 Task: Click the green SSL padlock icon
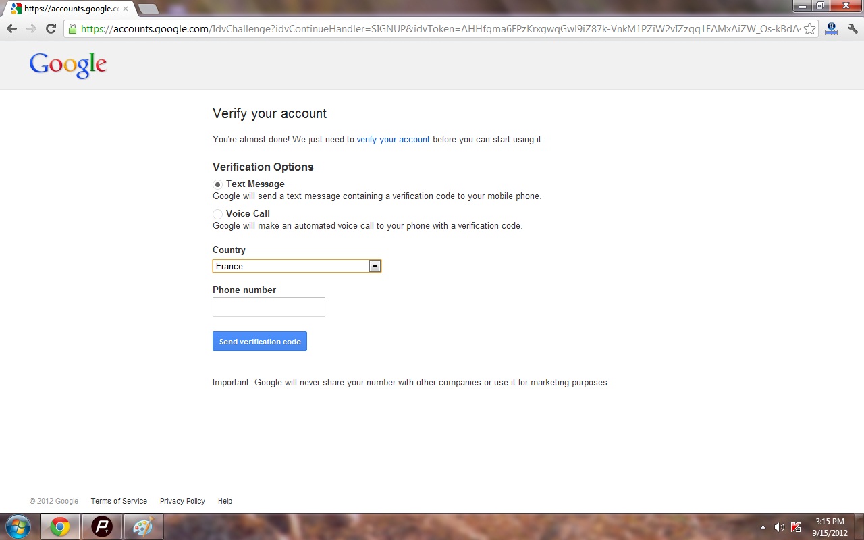72,29
